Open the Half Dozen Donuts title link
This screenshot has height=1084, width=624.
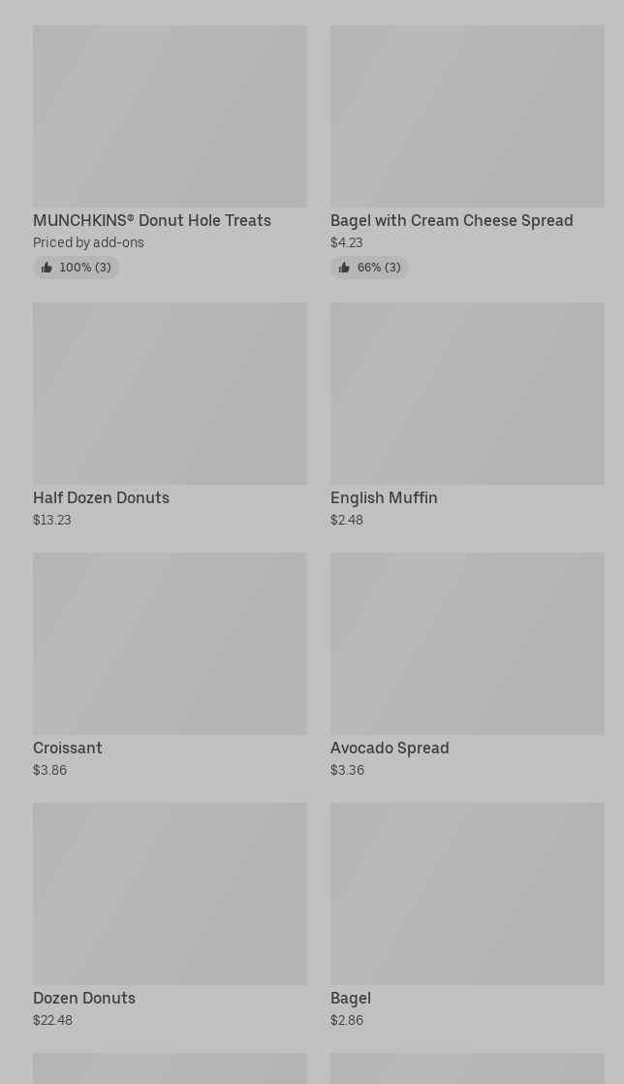pyautogui.click(x=101, y=498)
